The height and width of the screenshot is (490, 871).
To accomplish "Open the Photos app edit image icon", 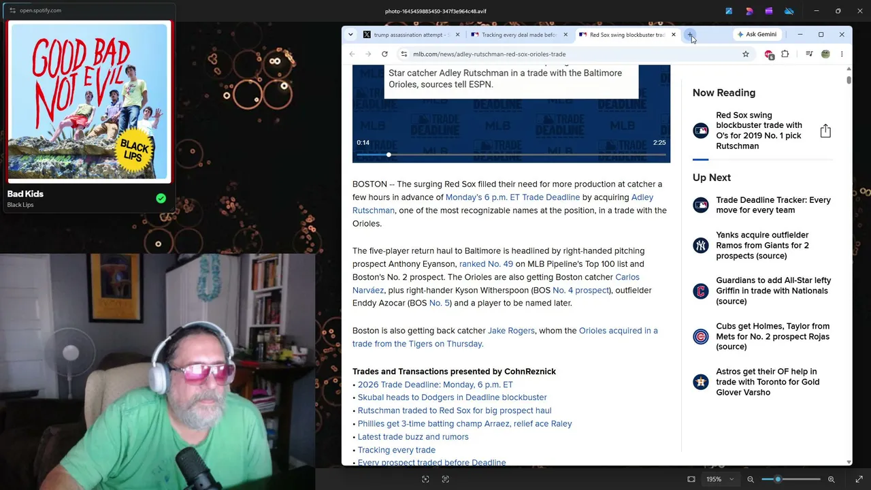I will coord(729,11).
